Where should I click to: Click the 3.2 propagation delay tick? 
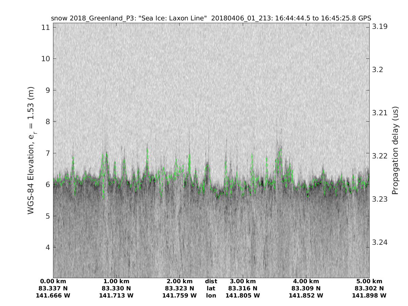377,70
